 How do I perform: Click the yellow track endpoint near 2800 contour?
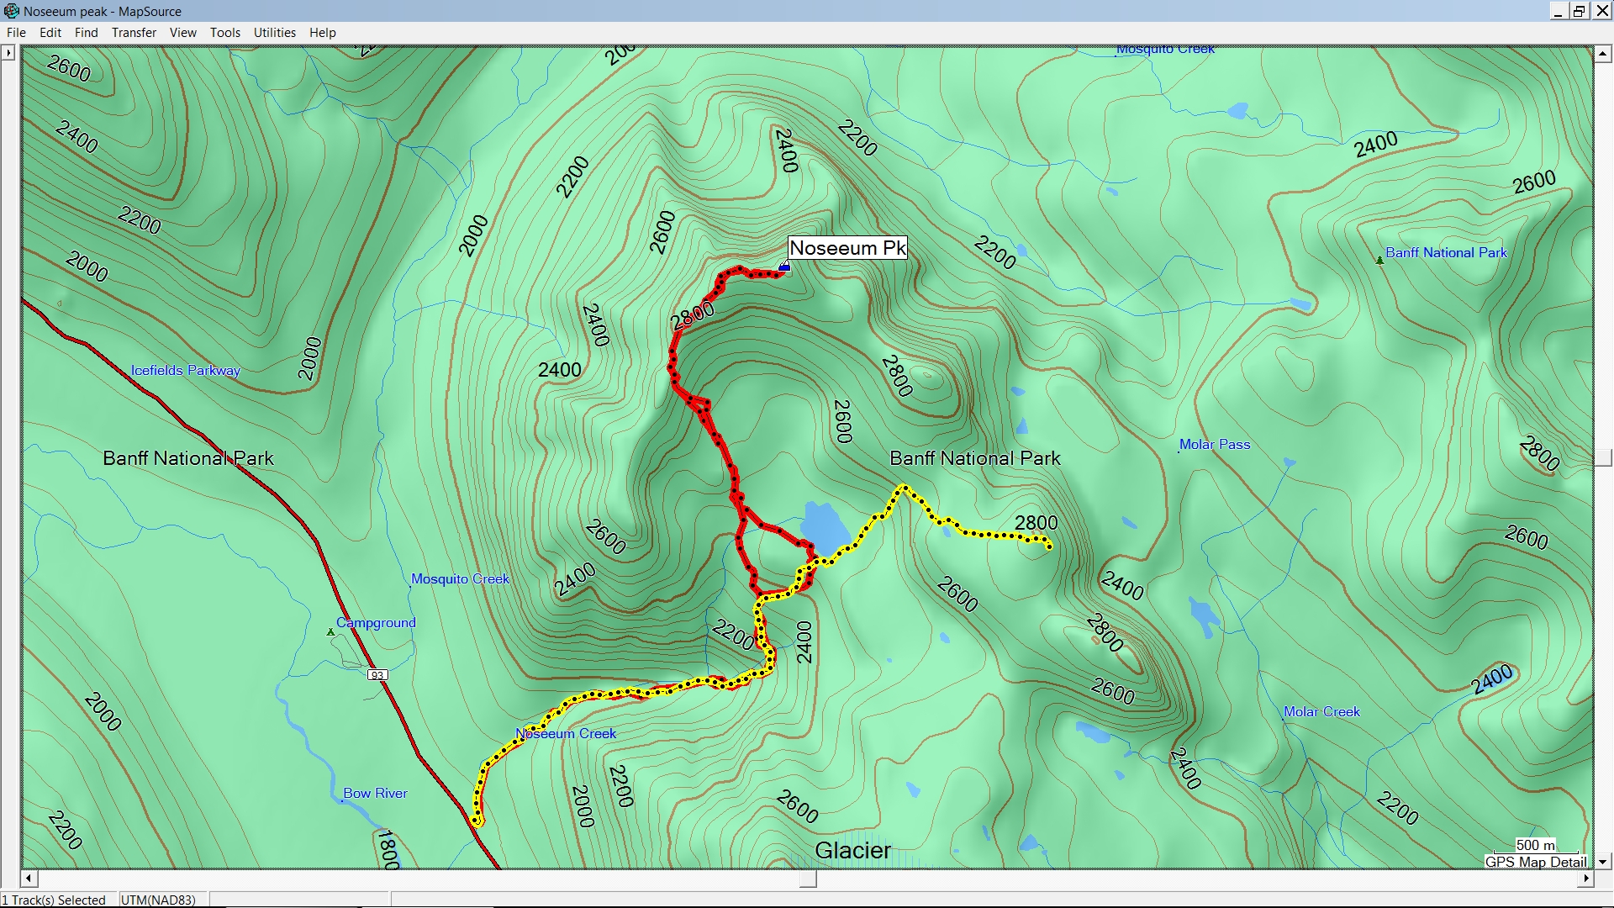(x=1049, y=546)
